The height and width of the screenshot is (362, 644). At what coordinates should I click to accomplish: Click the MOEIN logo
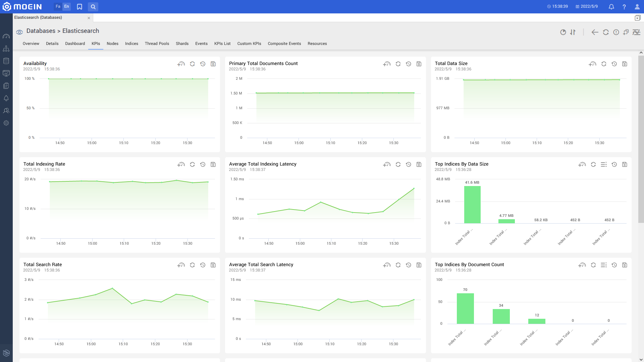22,7
